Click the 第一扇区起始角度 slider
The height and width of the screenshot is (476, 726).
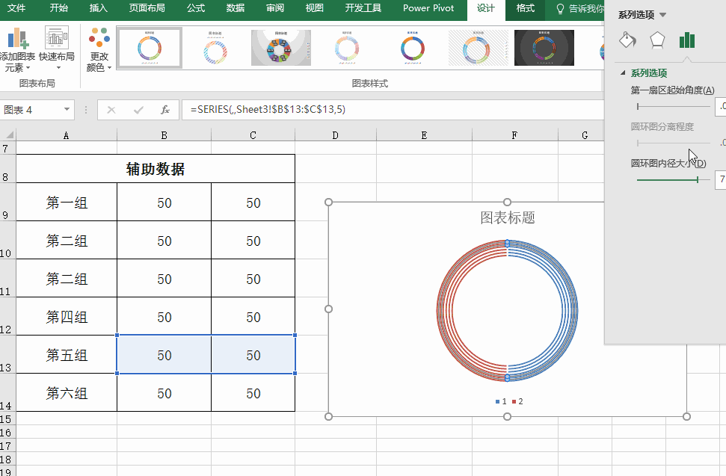(669, 107)
